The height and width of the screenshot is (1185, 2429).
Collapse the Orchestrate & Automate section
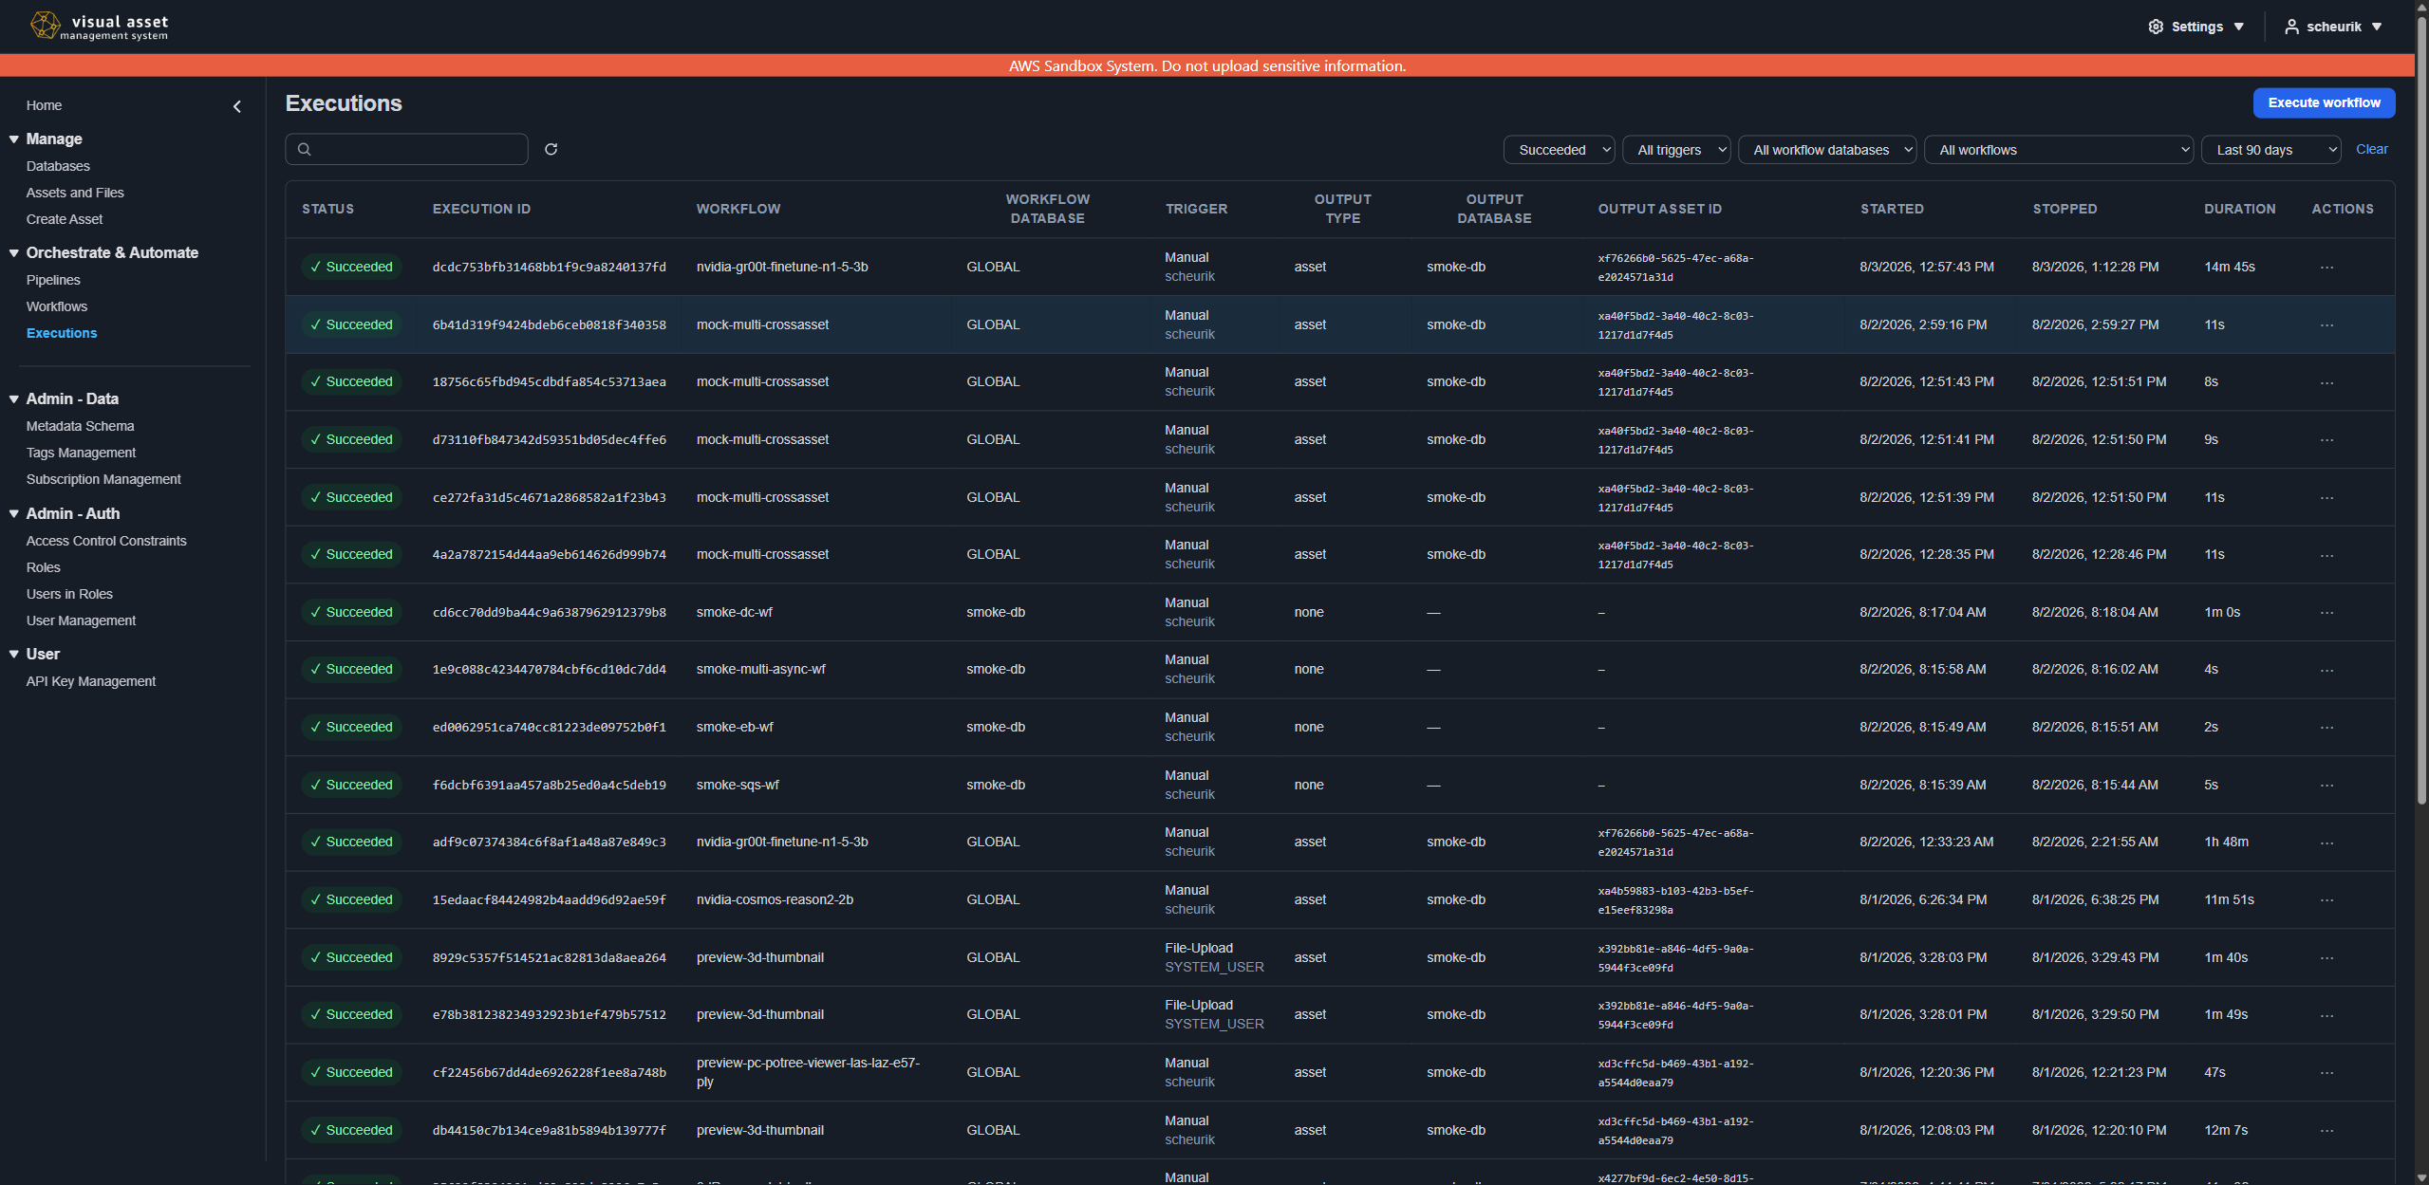click(14, 252)
